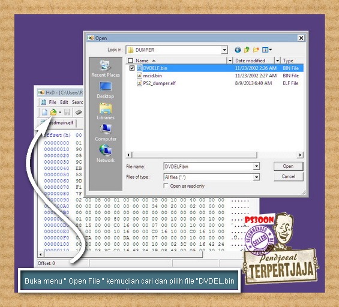Screen dimensions: 339x307
Task: Click the Open button
Action: pos(289,166)
